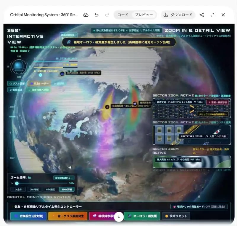Click the aurora icon in the alert banner

(x=69, y=42)
